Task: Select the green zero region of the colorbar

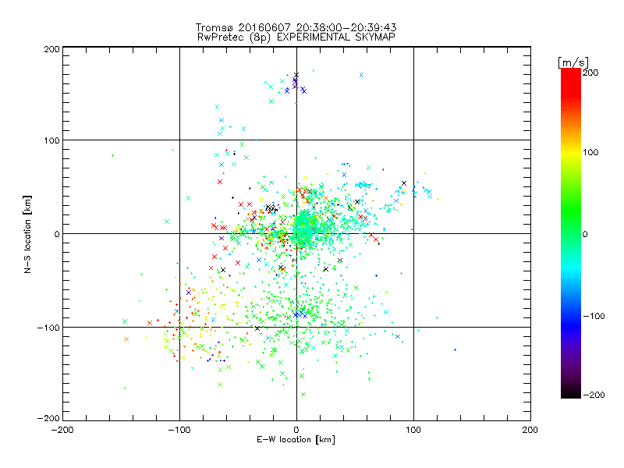Action: click(571, 233)
